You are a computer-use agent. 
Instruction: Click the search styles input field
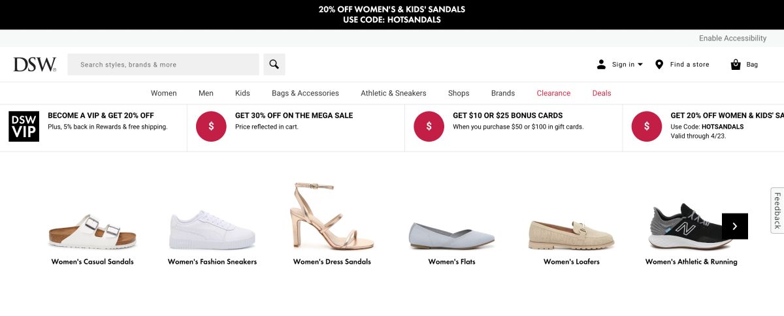tap(163, 65)
